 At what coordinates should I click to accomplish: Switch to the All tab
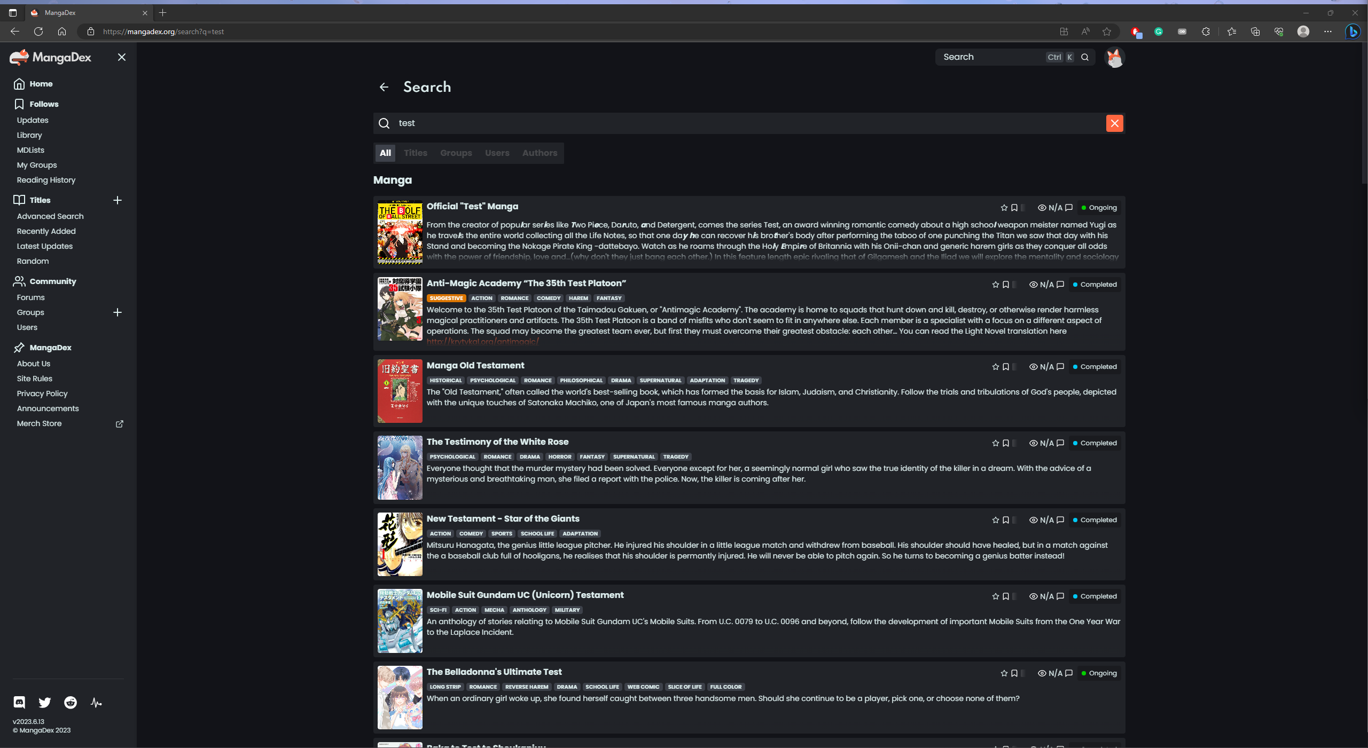(385, 153)
